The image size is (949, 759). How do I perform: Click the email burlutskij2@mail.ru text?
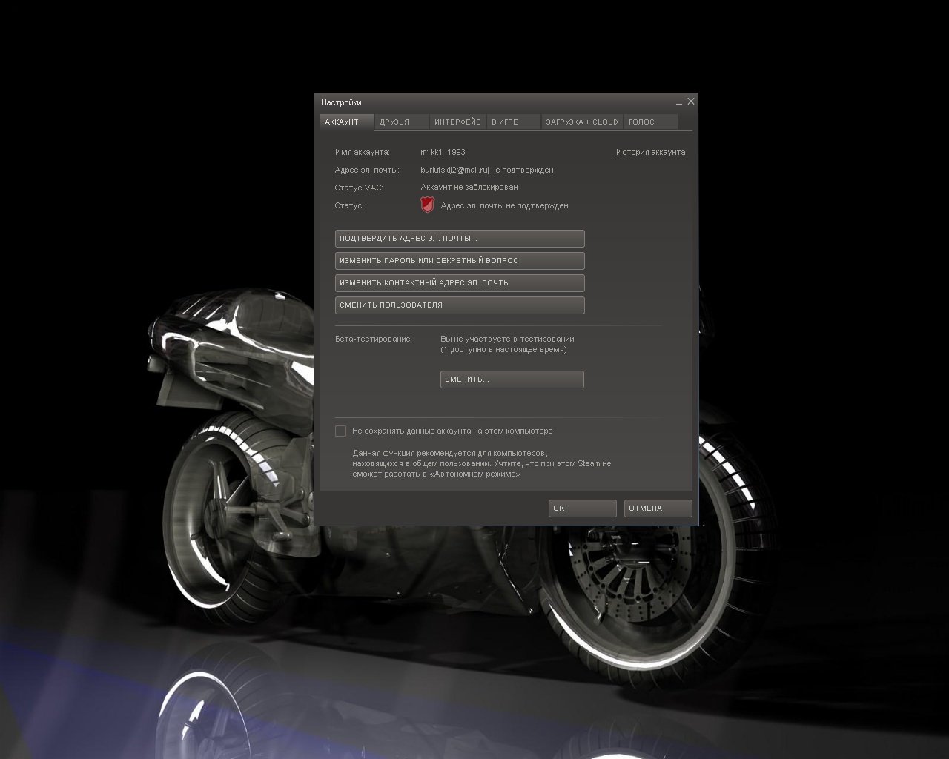point(454,170)
